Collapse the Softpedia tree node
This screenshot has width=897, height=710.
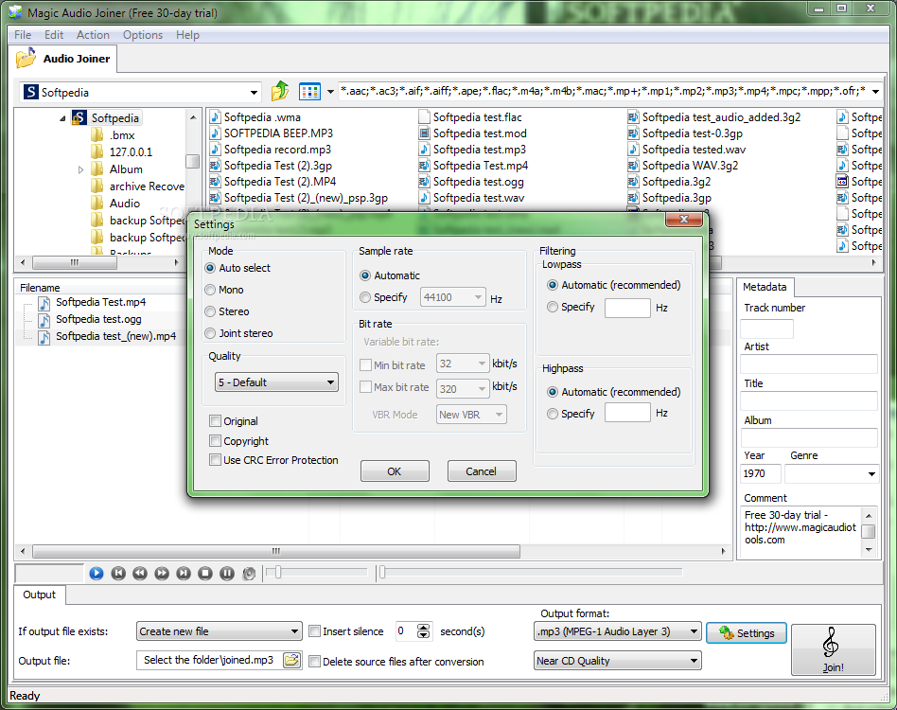pyautogui.click(x=62, y=118)
